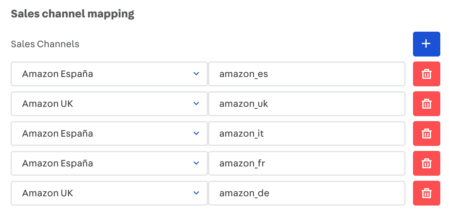This screenshot has width=449, height=213.
Task: Remove the amazon_uk mapping with trash icon
Action: (x=426, y=104)
